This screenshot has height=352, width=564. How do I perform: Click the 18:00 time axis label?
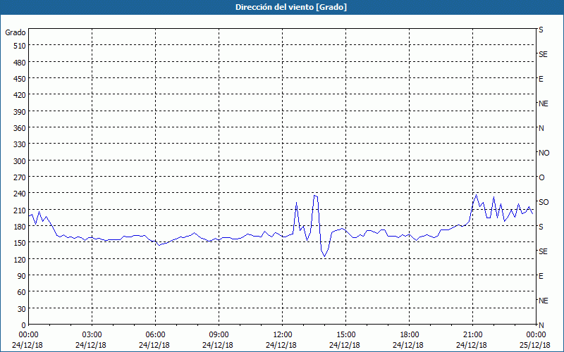point(409,335)
